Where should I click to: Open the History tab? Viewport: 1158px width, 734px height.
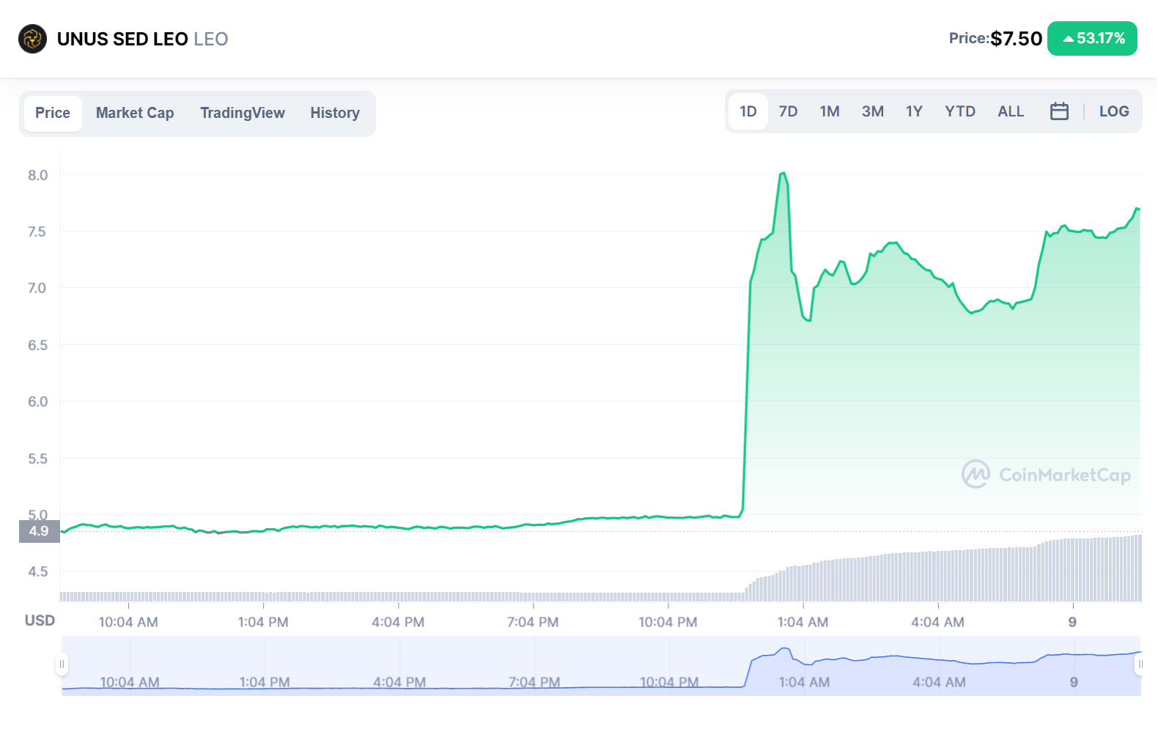335,113
